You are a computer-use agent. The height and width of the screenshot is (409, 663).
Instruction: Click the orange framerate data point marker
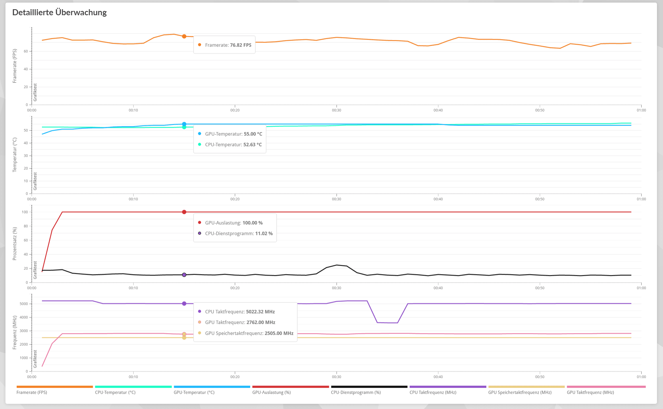[x=184, y=36]
